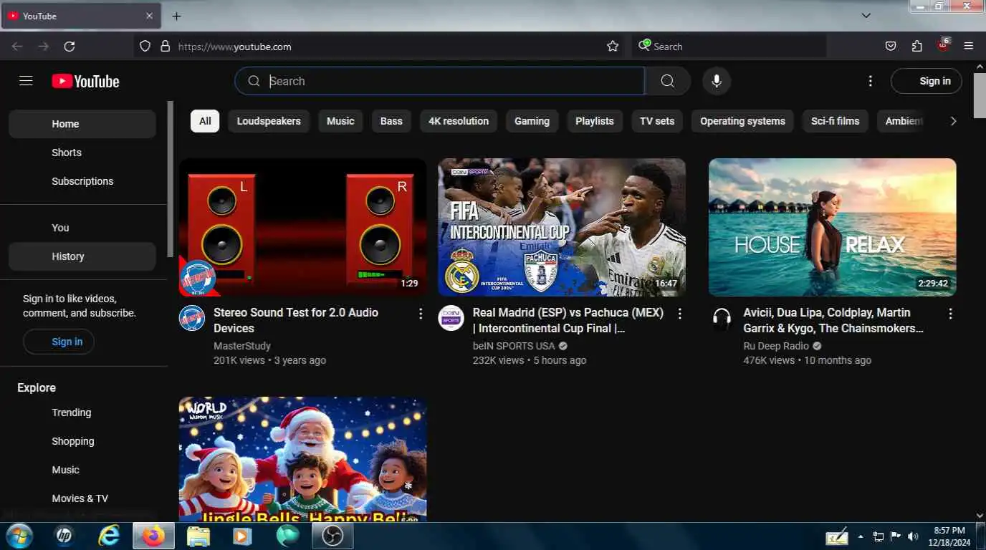Select the All filter chip
Viewport: 986px width, 550px height.
click(x=205, y=121)
